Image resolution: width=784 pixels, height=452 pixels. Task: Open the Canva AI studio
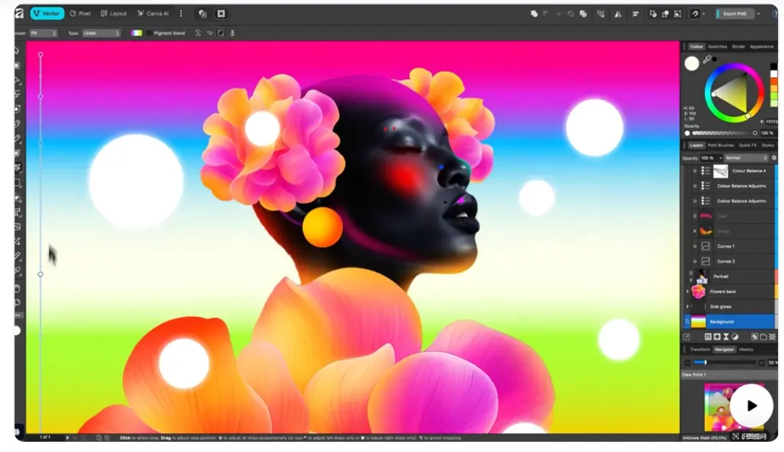pyautogui.click(x=153, y=13)
